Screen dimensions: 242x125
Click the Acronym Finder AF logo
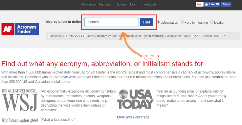pos(20,29)
